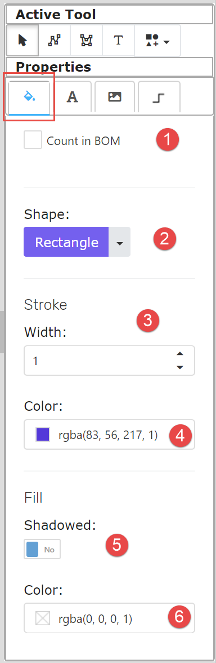Open the image properties tab
Image resolution: width=216 pixels, height=663 pixels.
pos(115,97)
